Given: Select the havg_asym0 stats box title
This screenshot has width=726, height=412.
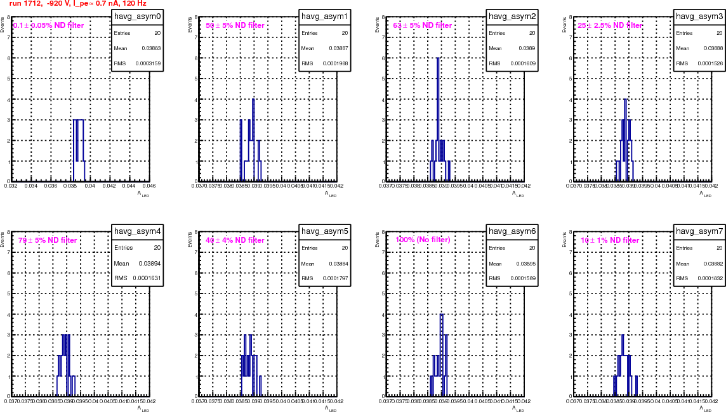Looking at the screenshot, I should 137,16.
